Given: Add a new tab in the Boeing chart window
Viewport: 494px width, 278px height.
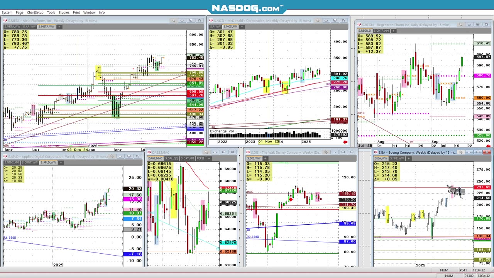Looking at the screenshot, I should click(409, 158).
